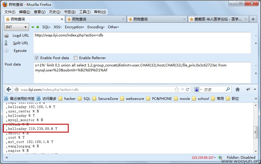The image size is (261, 164).
Task: Open the movie bookmark folder
Action: coord(182,99)
